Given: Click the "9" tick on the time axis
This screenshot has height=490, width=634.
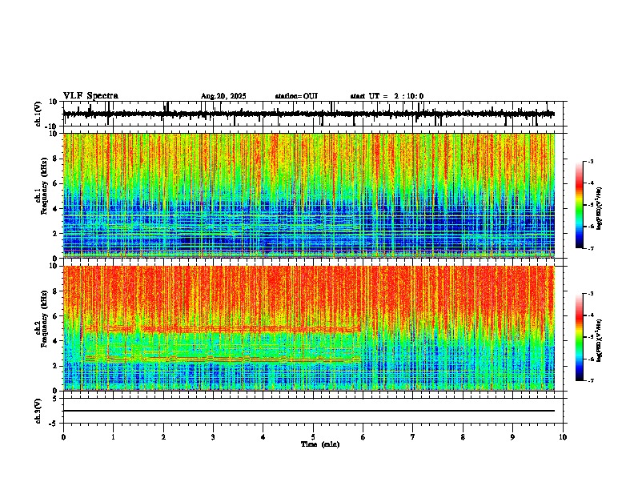Looking at the screenshot, I should click(x=512, y=437).
